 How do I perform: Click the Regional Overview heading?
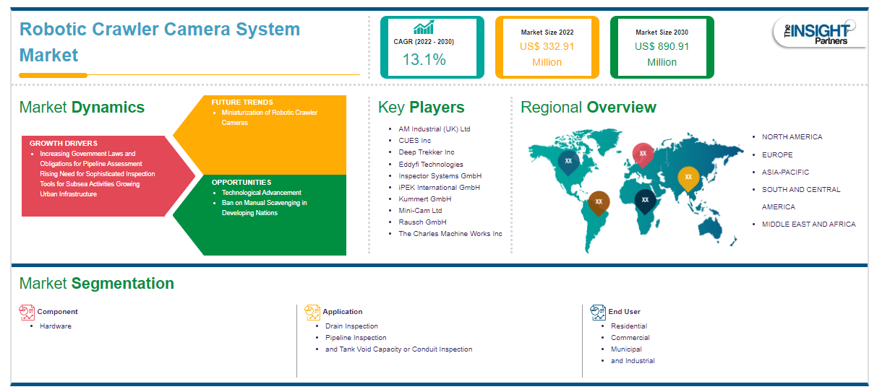click(x=589, y=108)
